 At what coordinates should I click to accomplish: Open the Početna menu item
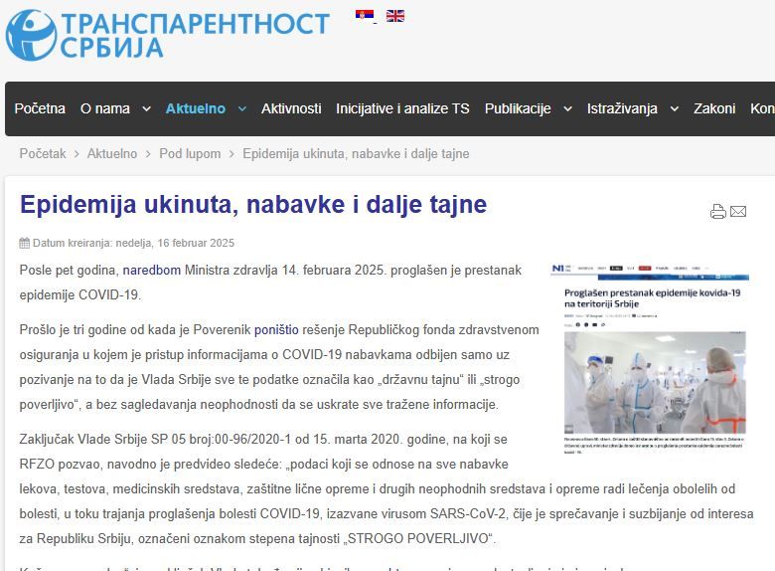click(40, 108)
